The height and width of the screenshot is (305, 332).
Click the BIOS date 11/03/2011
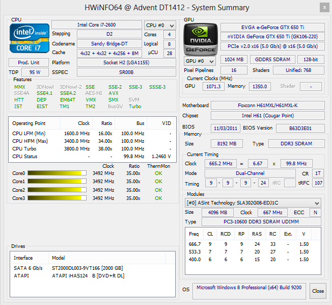(x=226, y=129)
